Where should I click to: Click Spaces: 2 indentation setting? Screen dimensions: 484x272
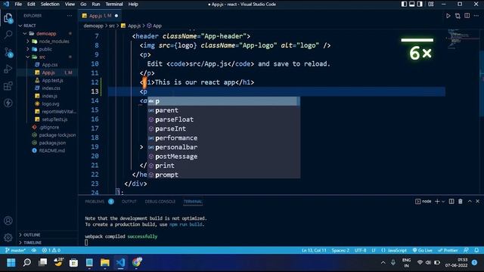pyautogui.click(x=340, y=250)
